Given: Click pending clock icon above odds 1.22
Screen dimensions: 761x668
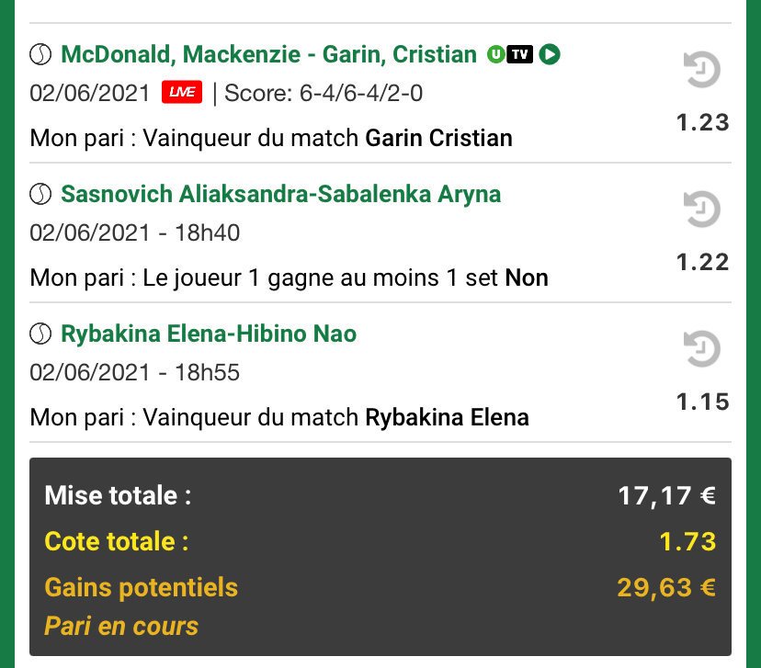Looking at the screenshot, I should point(702,210).
